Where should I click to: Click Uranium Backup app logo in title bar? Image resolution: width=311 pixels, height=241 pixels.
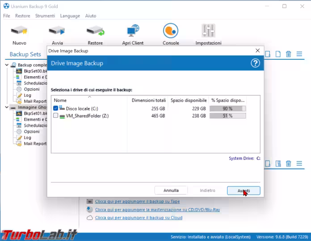(6, 6)
